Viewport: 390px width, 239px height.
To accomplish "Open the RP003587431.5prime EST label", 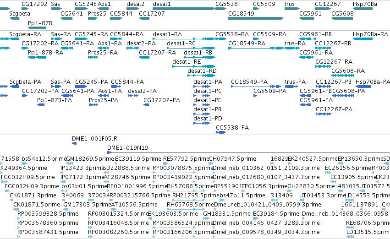I will tap(48, 232).
